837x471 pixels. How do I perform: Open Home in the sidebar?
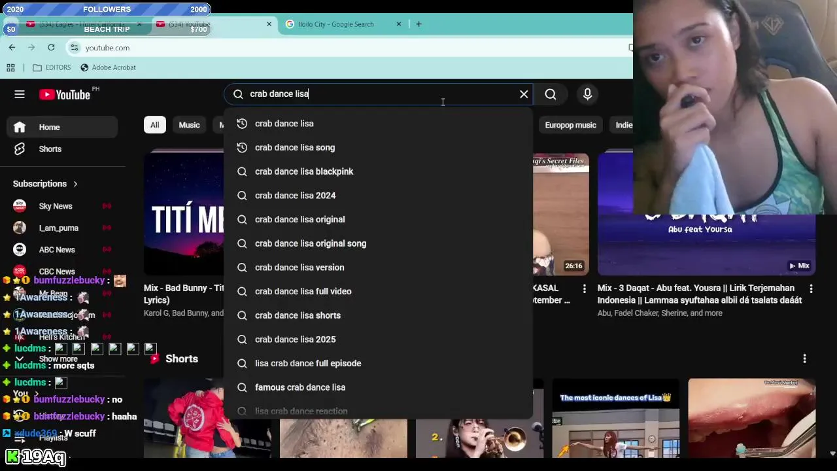pyautogui.click(x=62, y=127)
